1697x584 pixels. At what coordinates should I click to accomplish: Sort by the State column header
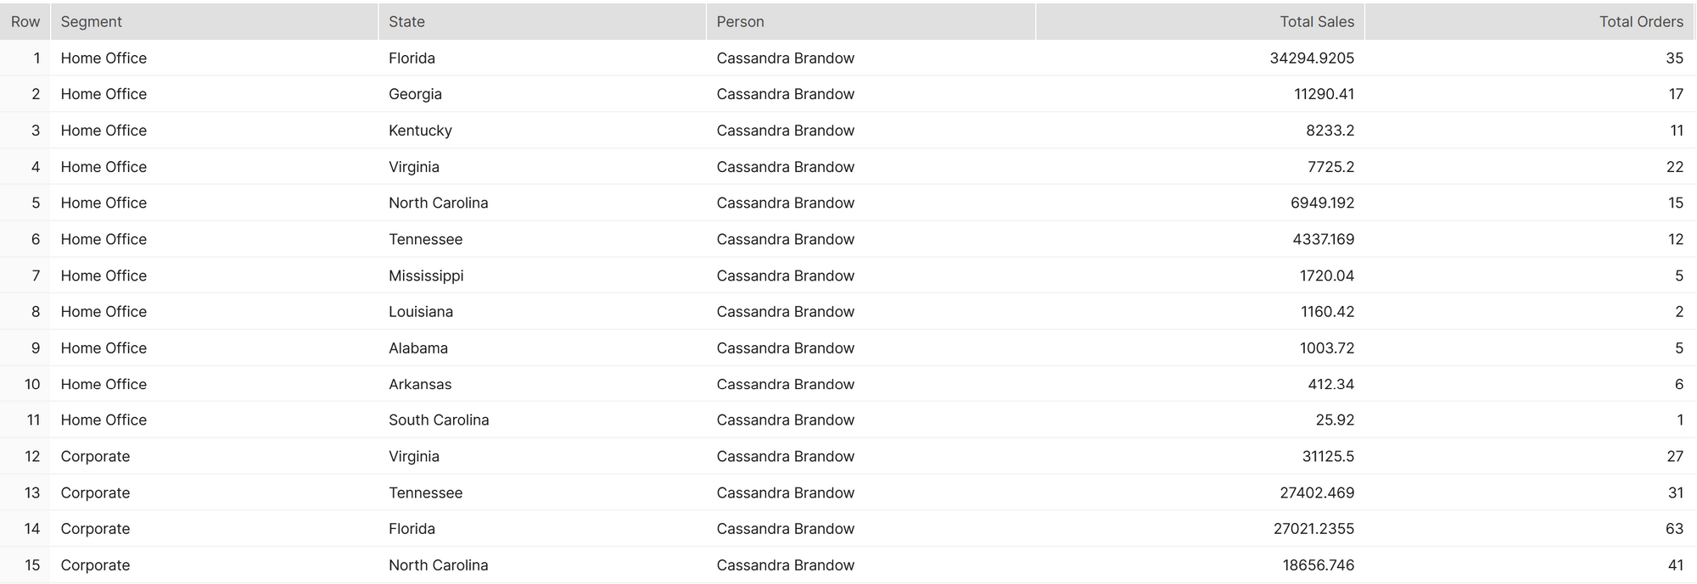[x=406, y=22]
